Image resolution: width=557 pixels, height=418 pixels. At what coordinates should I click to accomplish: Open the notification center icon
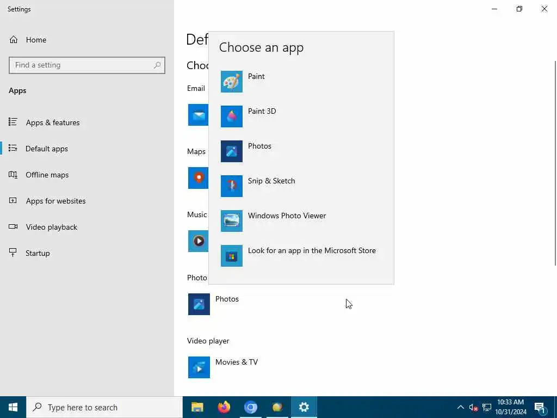540,408
